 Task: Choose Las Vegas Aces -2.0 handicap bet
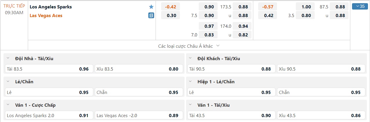click(139, 115)
